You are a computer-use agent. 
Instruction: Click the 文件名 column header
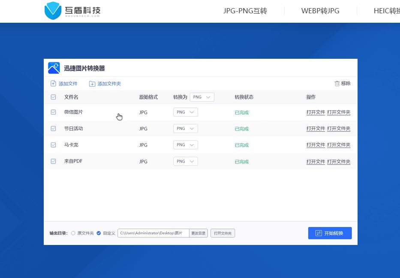tap(71, 97)
